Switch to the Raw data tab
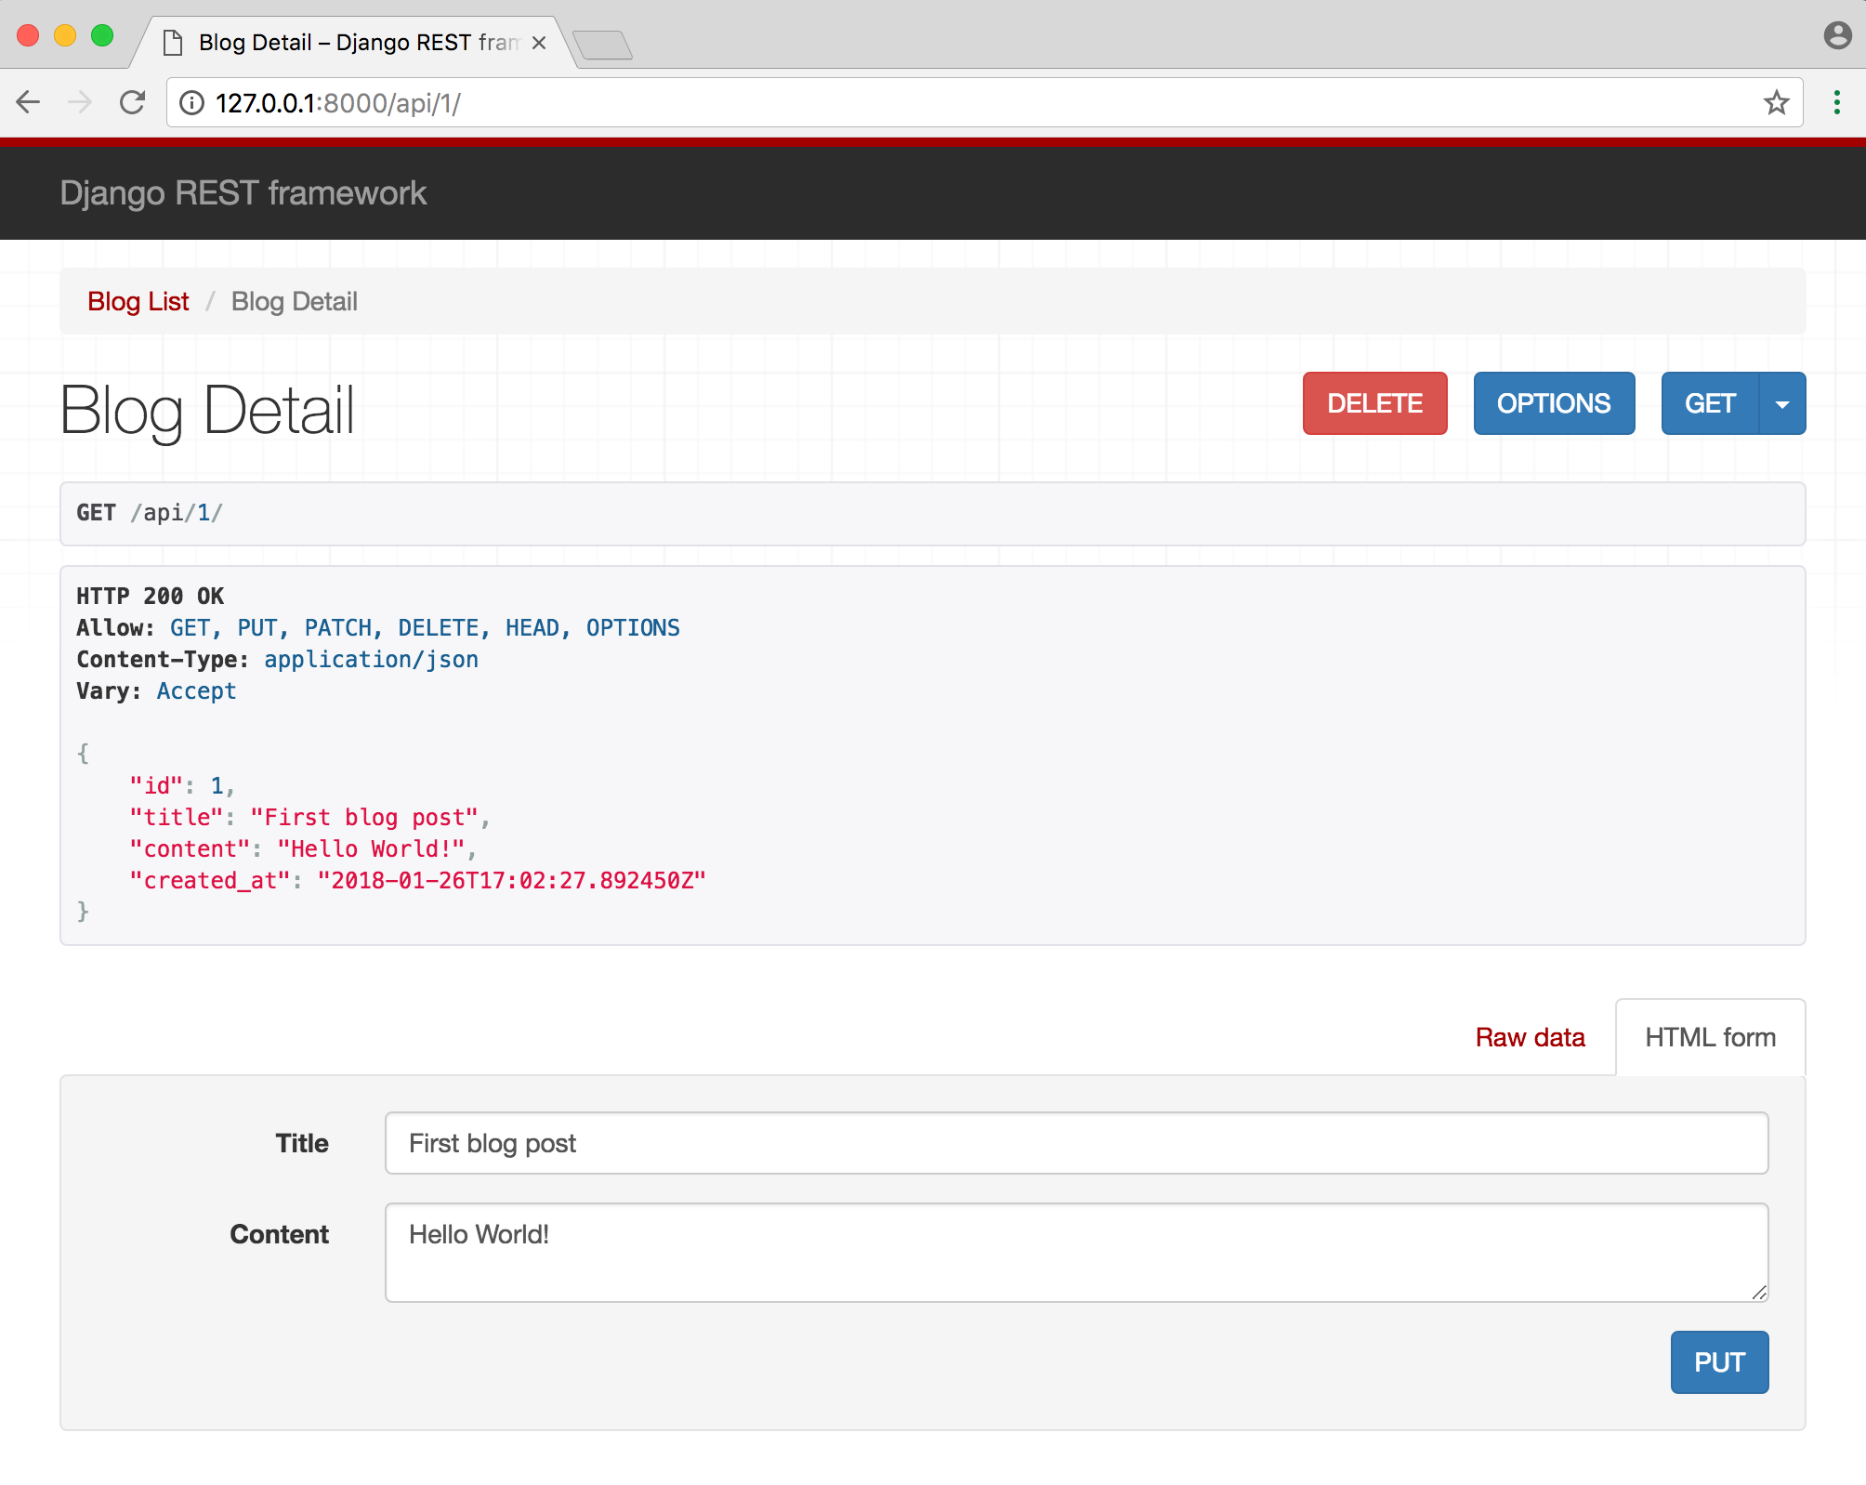 point(1530,1037)
